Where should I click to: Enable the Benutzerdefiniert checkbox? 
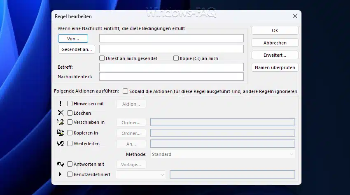pyautogui.click(x=70, y=174)
